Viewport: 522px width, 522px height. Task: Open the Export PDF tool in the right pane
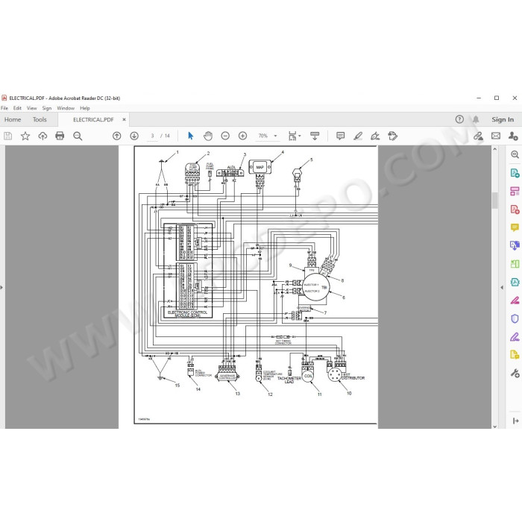coord(515,173)
